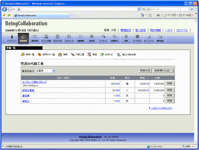The width and height of the screenshot is (199, 150).
Task: Open 文書管理 folder toolbar icon
Action: pyautogui.click(x=80, y=38)
